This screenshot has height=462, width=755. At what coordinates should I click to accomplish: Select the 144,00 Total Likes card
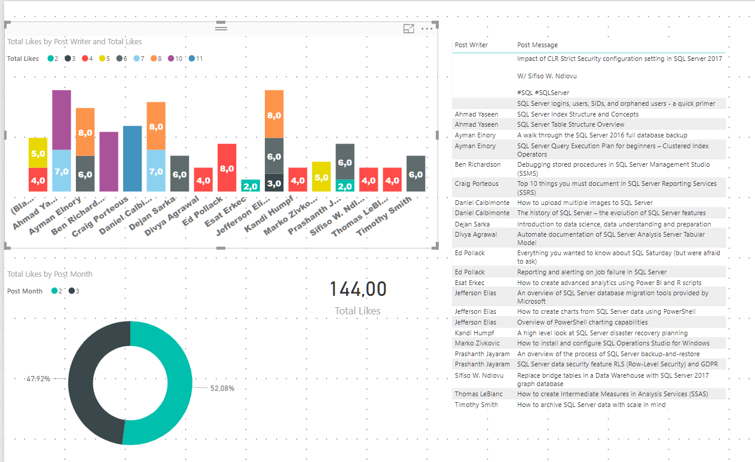tap(357, 297)
